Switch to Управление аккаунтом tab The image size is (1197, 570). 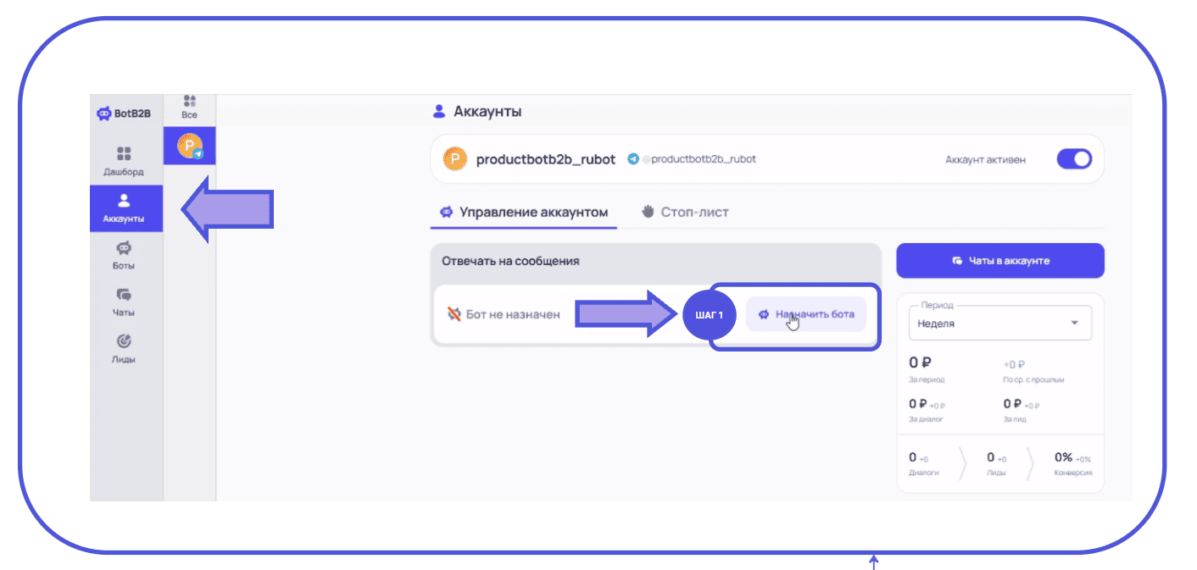point(525,212)
